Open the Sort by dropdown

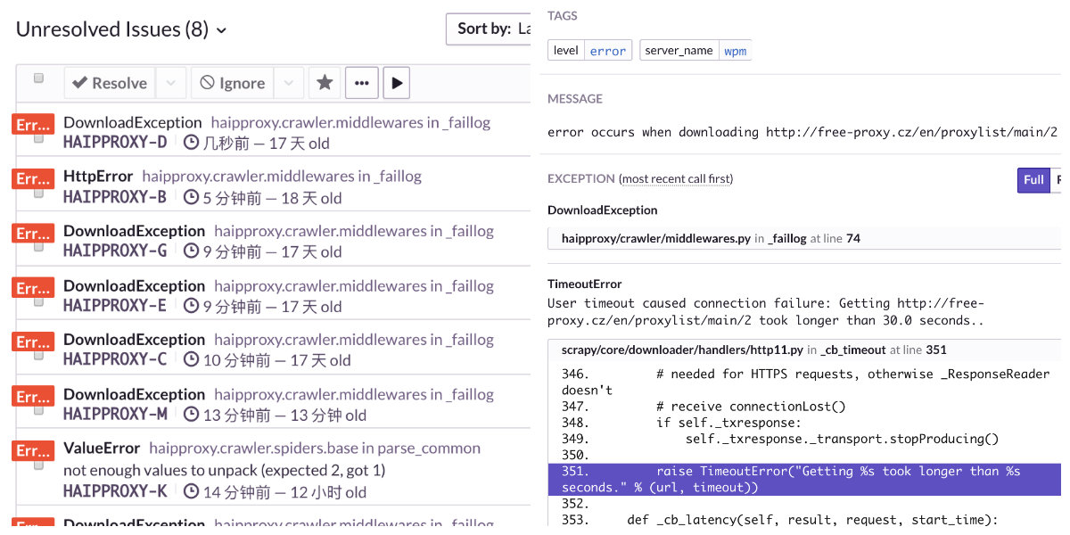click(489, 29)
